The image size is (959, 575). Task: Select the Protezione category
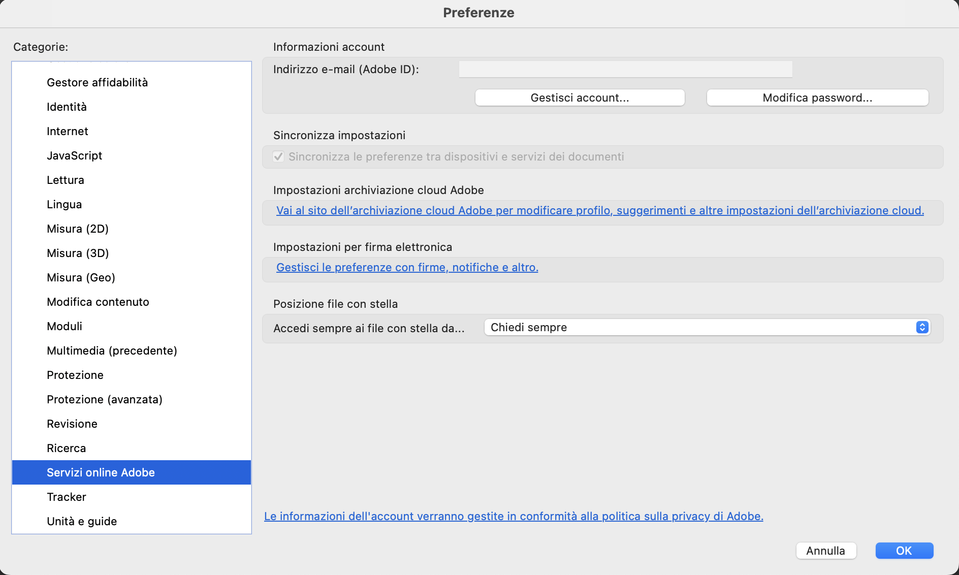point(132,375)
